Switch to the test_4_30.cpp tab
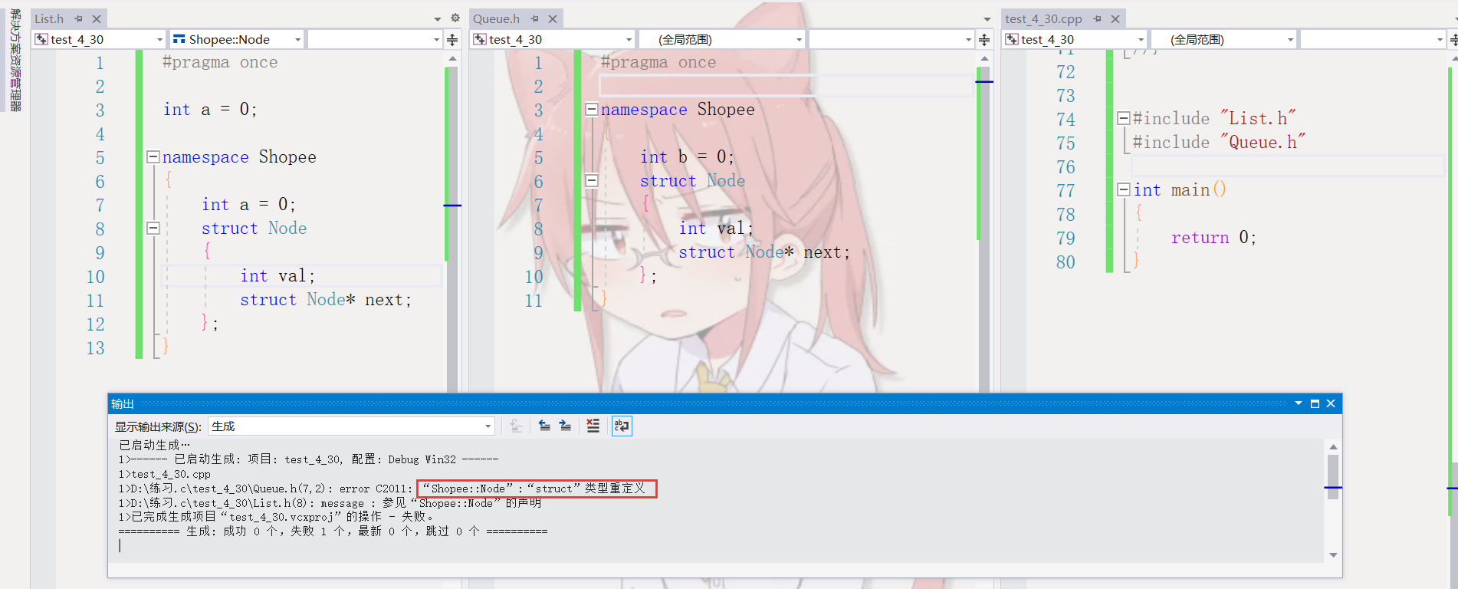 point(1043,18)
